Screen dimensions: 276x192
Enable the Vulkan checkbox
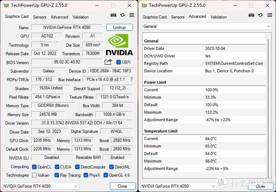pyautogui.click(x=34, y=175)
